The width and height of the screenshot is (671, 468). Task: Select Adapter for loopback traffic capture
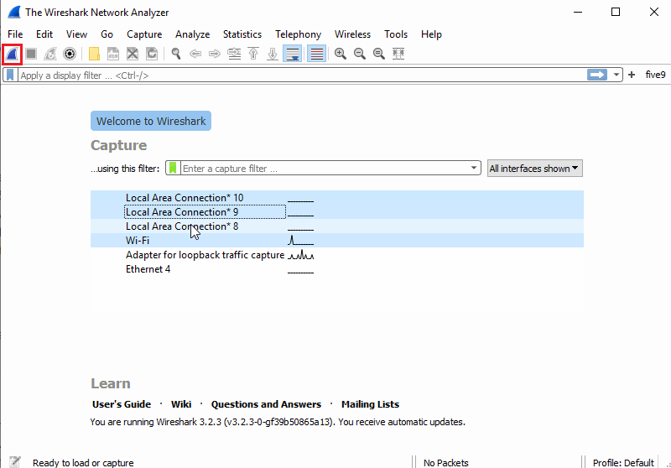pyautogui.click(x=337, y=255)
